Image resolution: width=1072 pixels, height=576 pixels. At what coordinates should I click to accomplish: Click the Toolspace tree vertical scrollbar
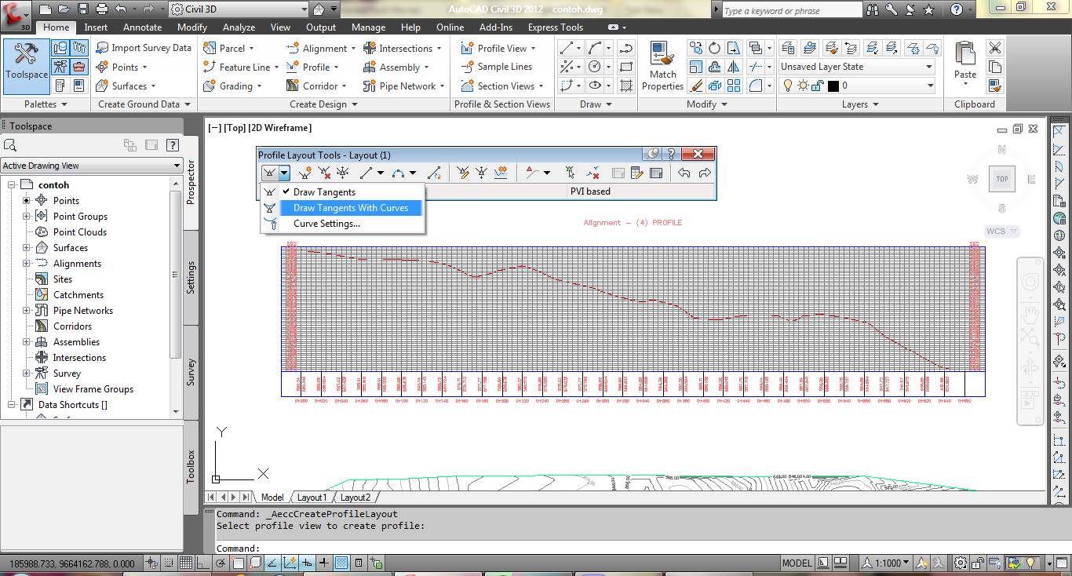click(176, 296)
